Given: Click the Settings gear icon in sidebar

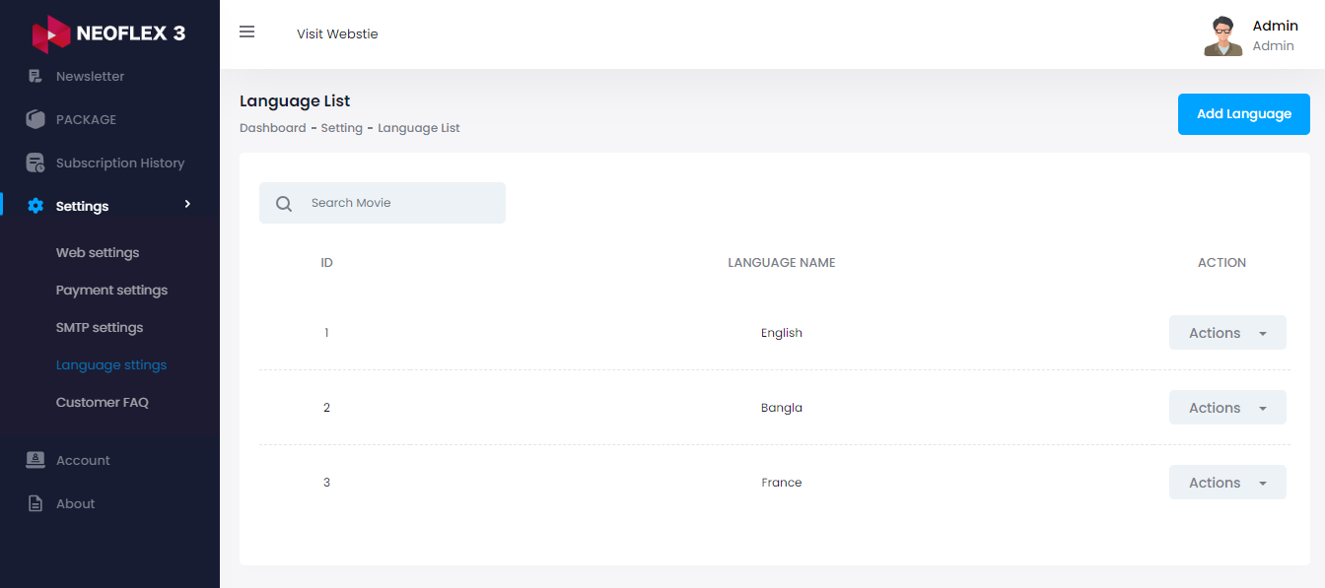Looking at the screenshot, I should (35, 206).
